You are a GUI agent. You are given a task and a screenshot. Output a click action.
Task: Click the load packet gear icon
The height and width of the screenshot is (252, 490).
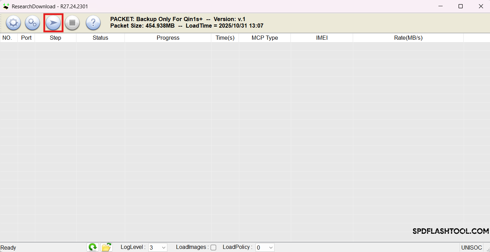pos(13,23)
